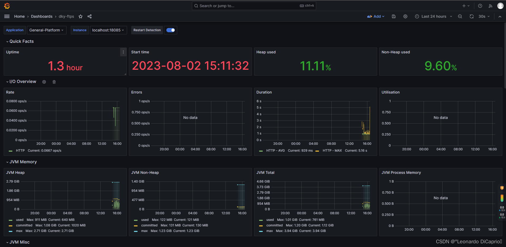Toggle the max series in JVM Heap legend
Viewport: 506px width, 247px height.
[x=19, y=231]
